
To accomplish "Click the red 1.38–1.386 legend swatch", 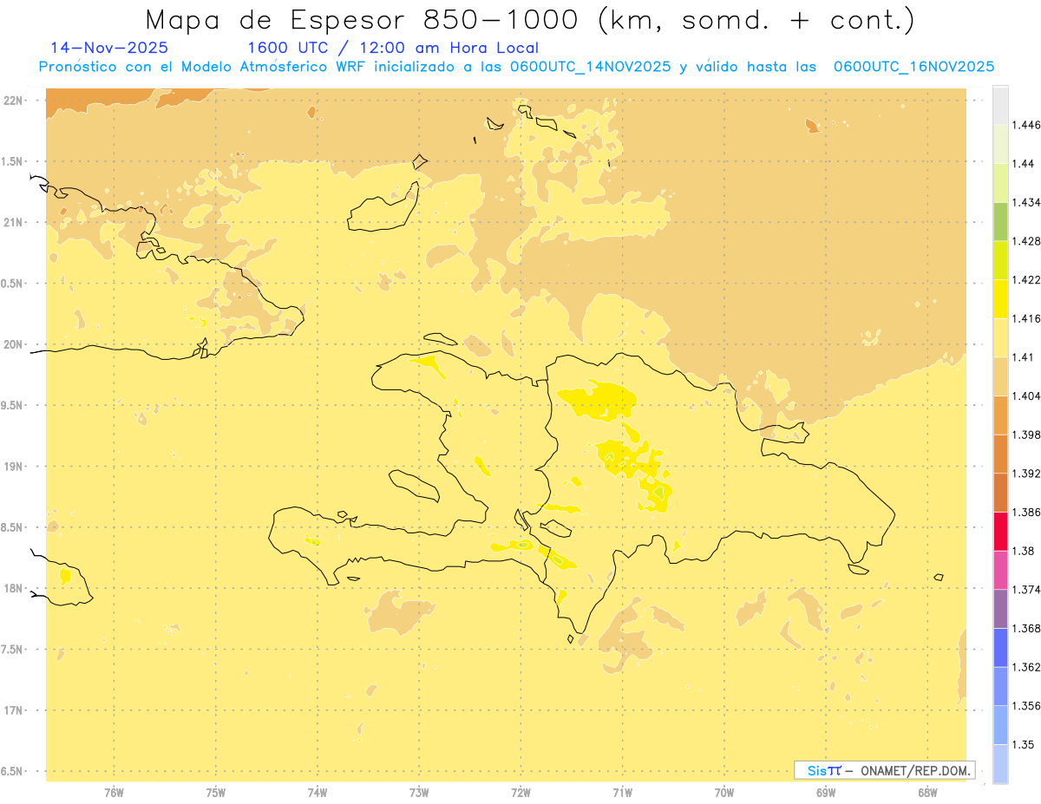I will [1000, 532].
